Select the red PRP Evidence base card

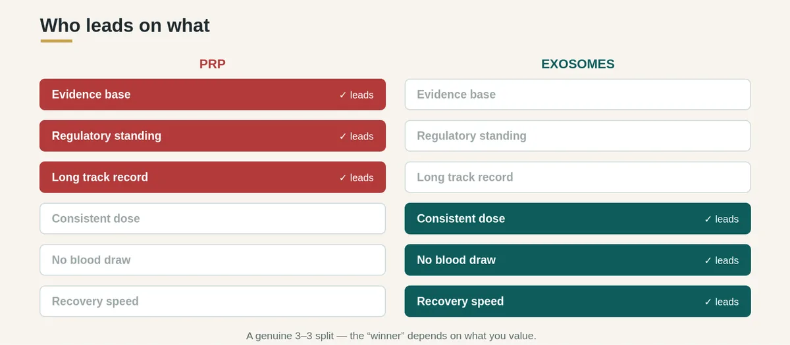(213, 95)
